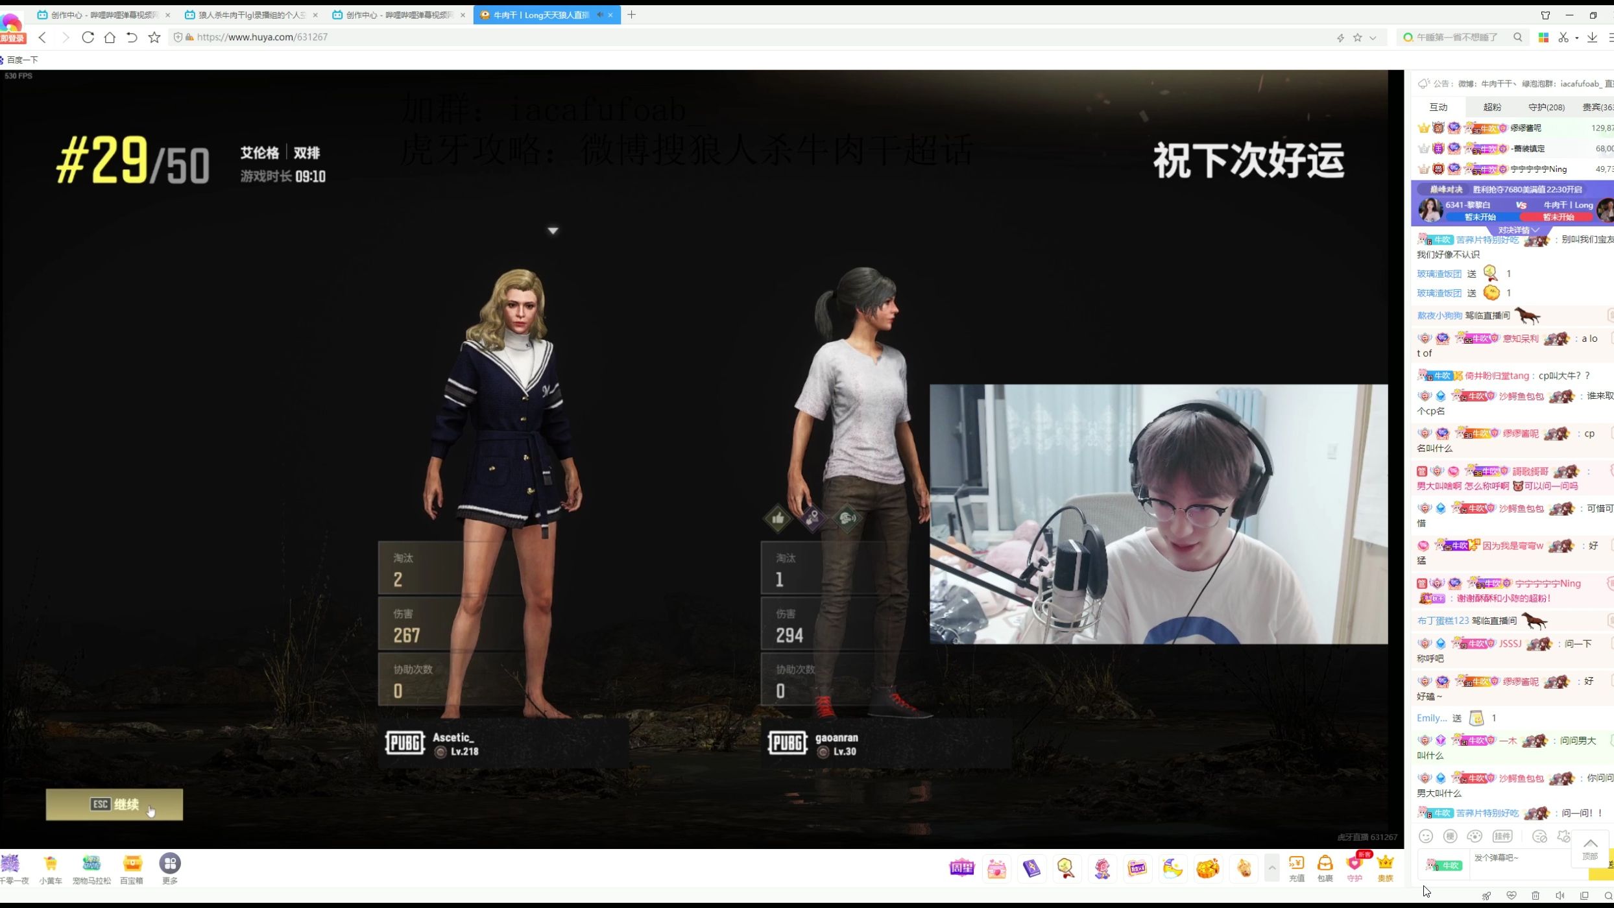
Task: Click username 宁宁宁宁宁Ning in ranking list
Action: 1538,169
